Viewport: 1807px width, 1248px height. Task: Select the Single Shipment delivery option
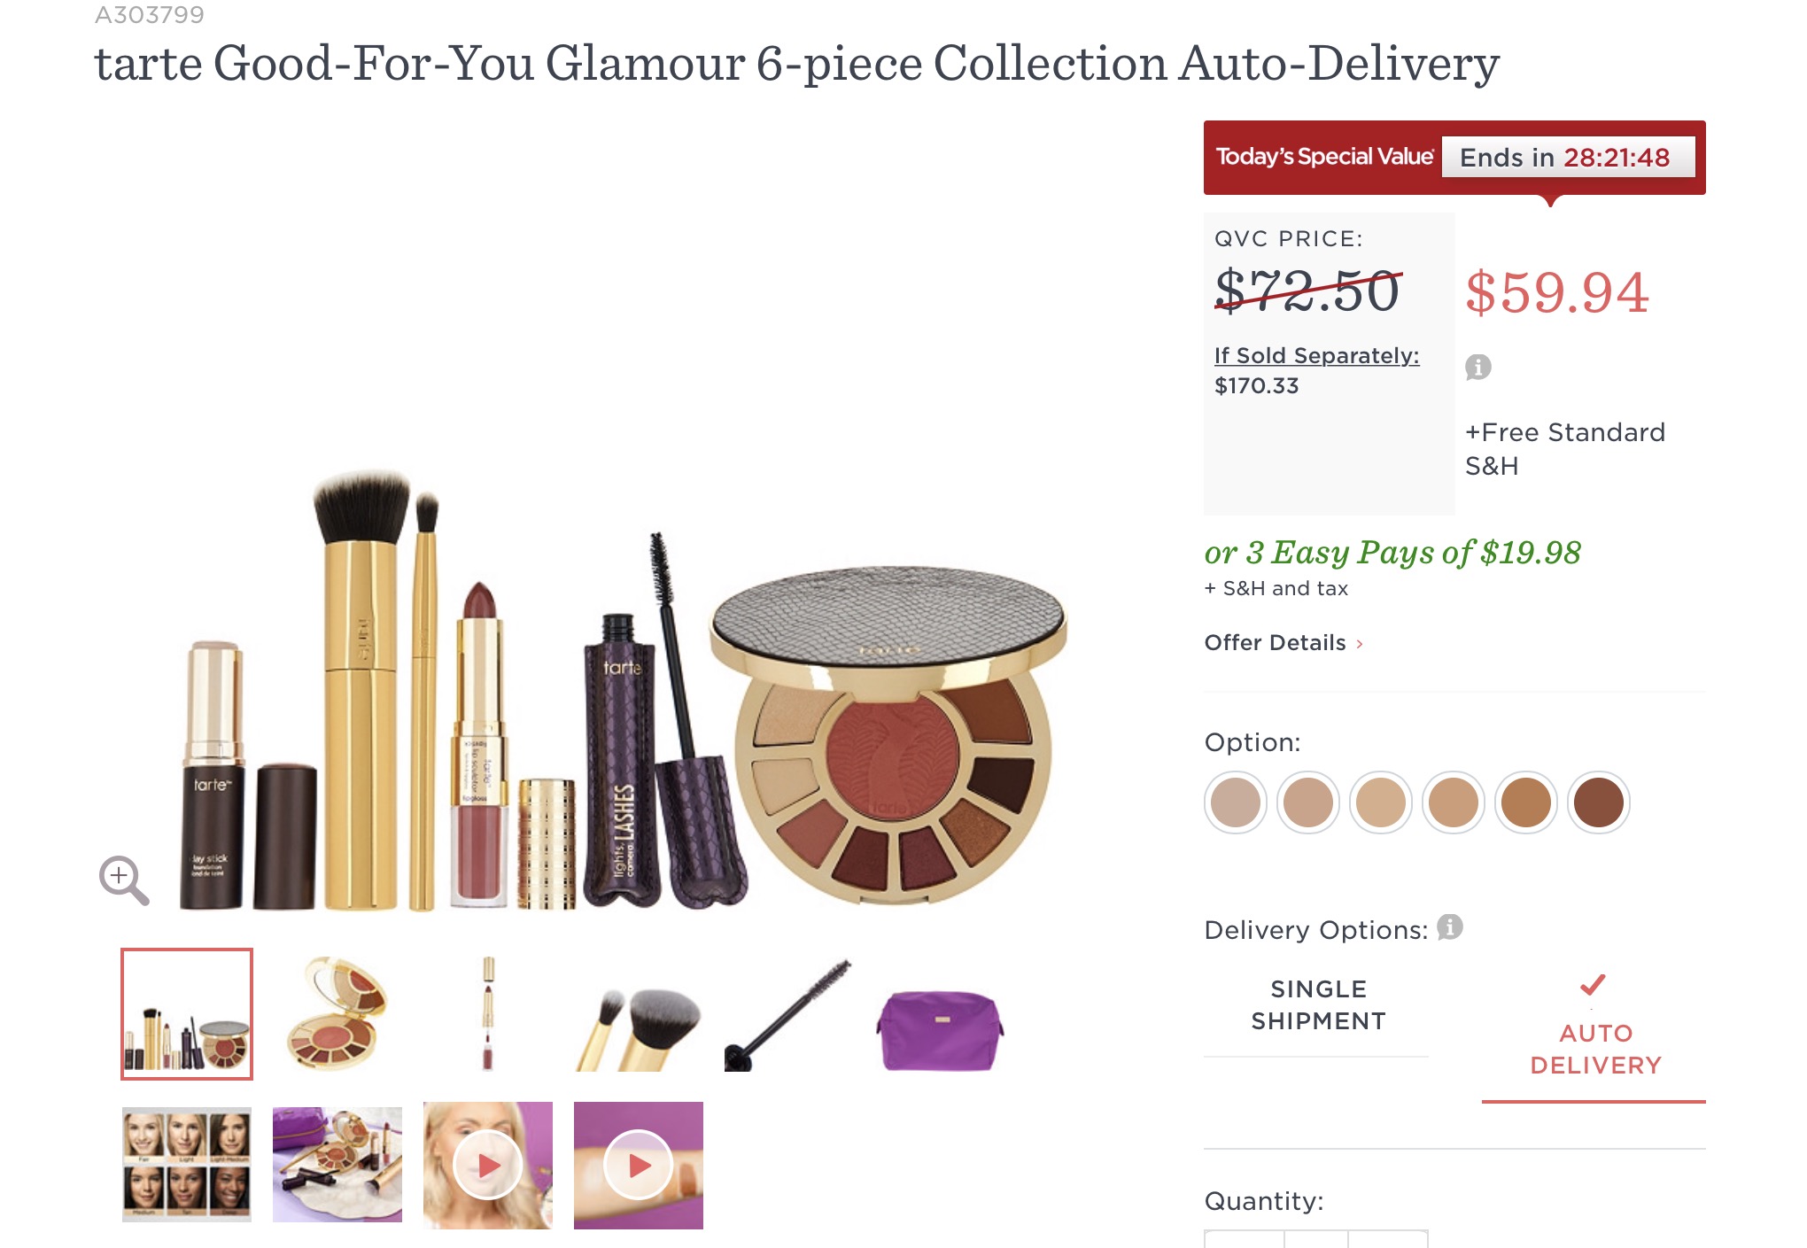point(1318,1005)
